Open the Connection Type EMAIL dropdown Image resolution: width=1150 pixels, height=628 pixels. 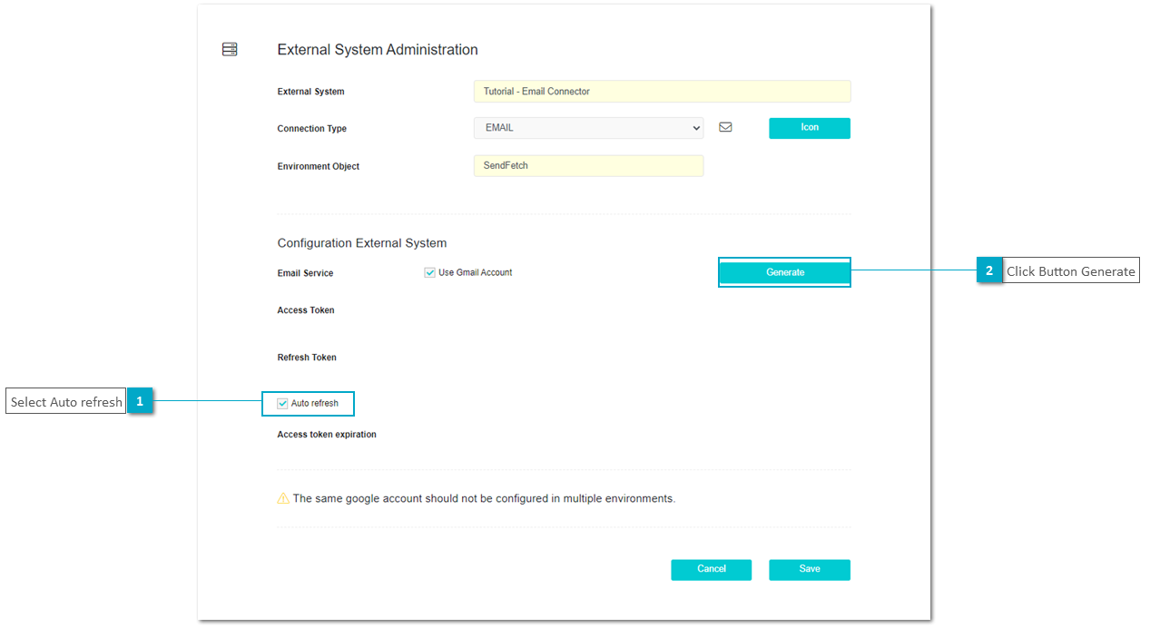tap(588, 128)
